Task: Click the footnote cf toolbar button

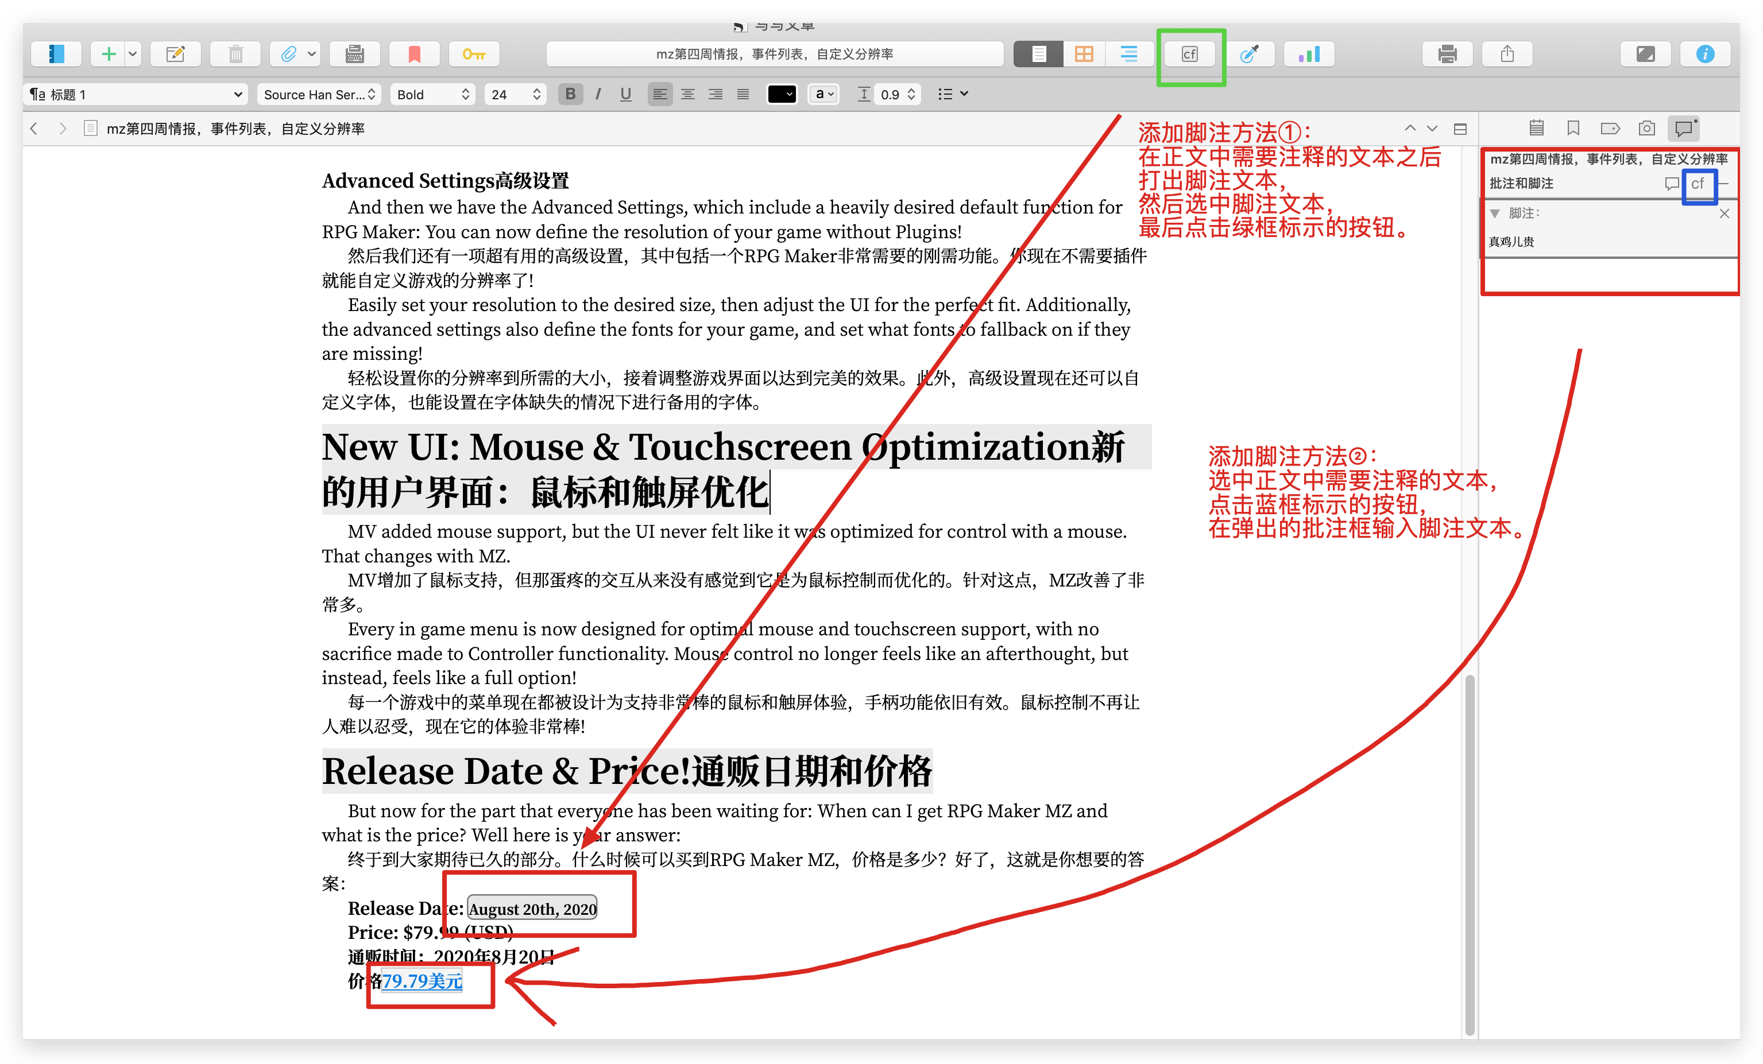Action: point(1189,55)
